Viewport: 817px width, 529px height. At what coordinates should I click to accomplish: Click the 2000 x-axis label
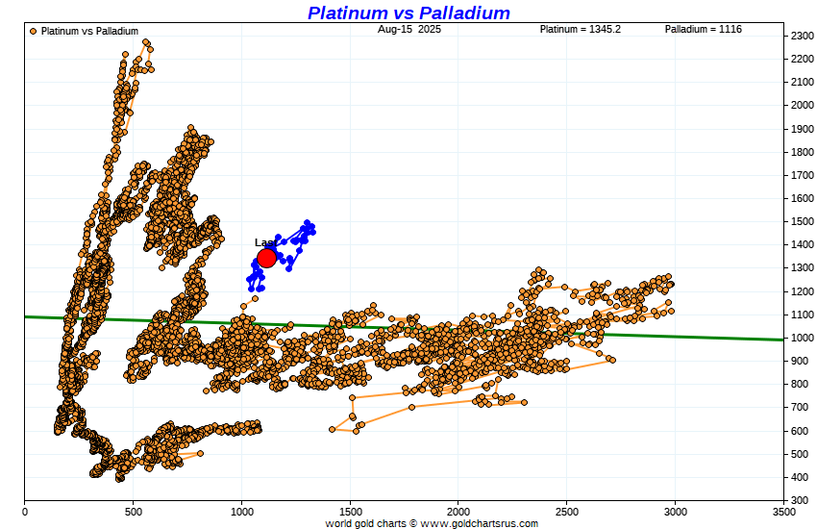(x=458, y=512)
